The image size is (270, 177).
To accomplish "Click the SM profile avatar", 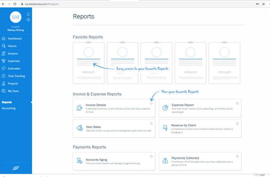I will tap(15, 17).
